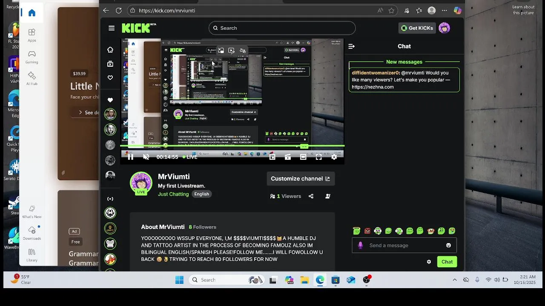The height and width of the screenshot is (306, 545).
Task: Go to Kick home via sidebar house icon
Action: pyautogui.click(x=110, y=50)
